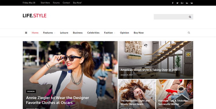Open the Start Here link in top bar
Image resolution: width=216 pixels, height=109 pixels.
[x=45, y=3]
